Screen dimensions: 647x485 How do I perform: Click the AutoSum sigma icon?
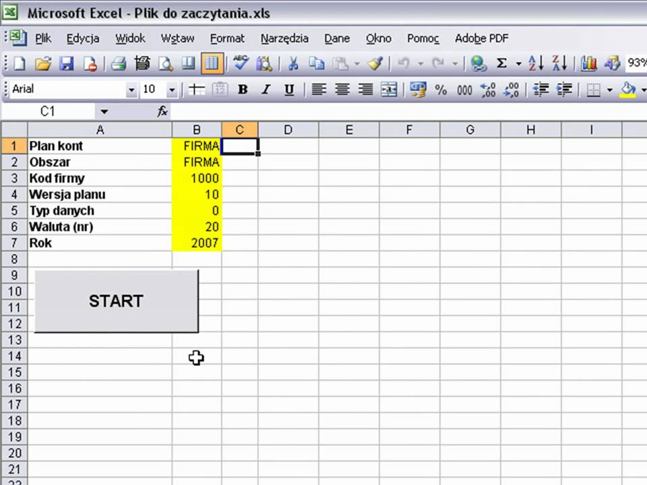[x=501, y=63]
